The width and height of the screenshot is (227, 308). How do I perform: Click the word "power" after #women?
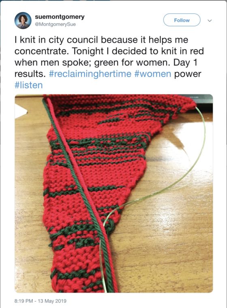coord(188,74)
